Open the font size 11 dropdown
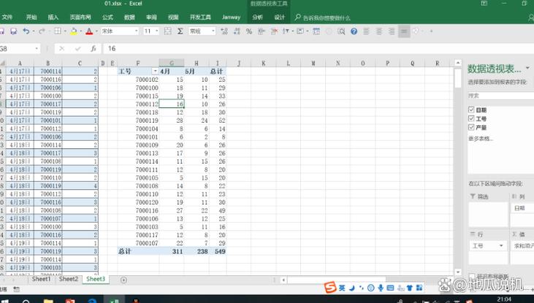 pos(157,31)
